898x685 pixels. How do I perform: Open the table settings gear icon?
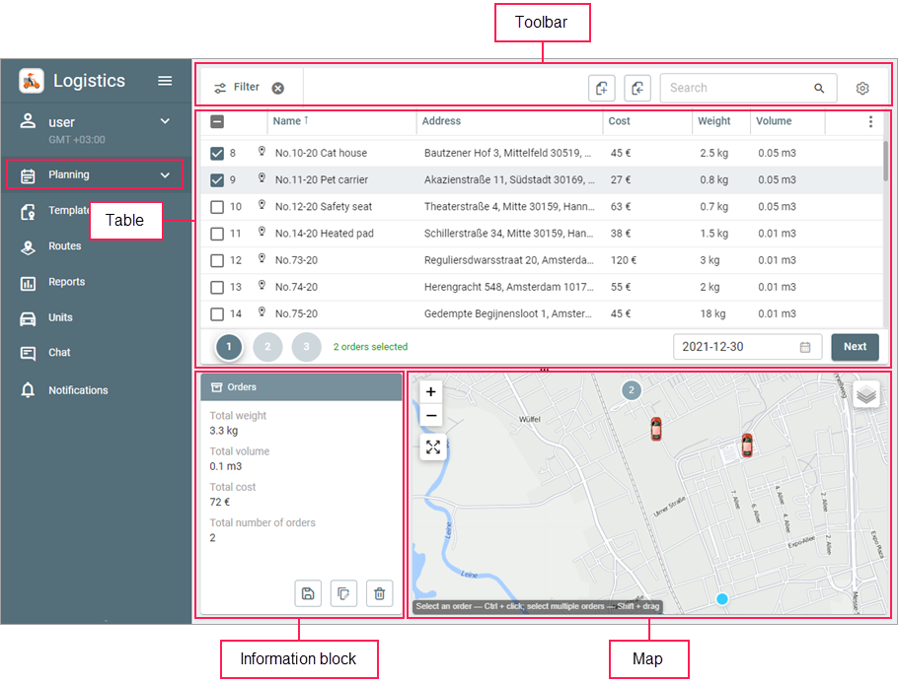click(x=862, y=89)
